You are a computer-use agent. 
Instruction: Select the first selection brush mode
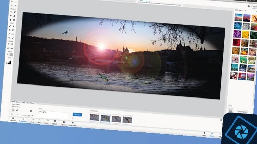point(13,110)
